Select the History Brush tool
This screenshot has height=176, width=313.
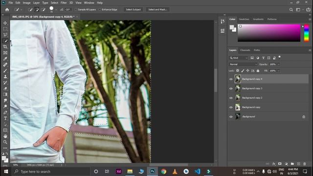[x=5, y=83]
